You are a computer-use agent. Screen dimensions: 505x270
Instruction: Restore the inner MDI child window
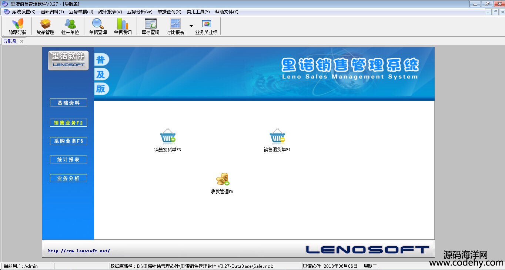[495, 12]
